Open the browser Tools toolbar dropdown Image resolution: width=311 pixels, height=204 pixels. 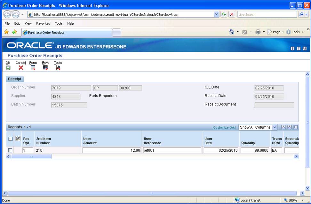pos(295,32)
